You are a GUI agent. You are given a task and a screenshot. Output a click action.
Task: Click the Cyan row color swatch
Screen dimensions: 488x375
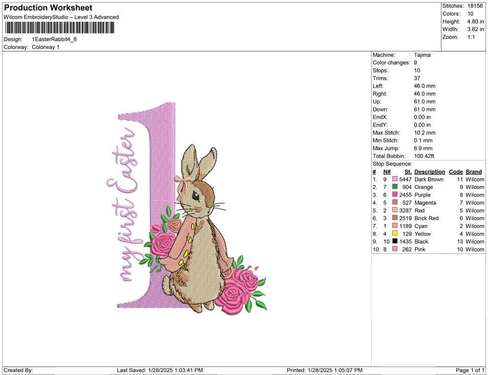[x=395, y=225]
